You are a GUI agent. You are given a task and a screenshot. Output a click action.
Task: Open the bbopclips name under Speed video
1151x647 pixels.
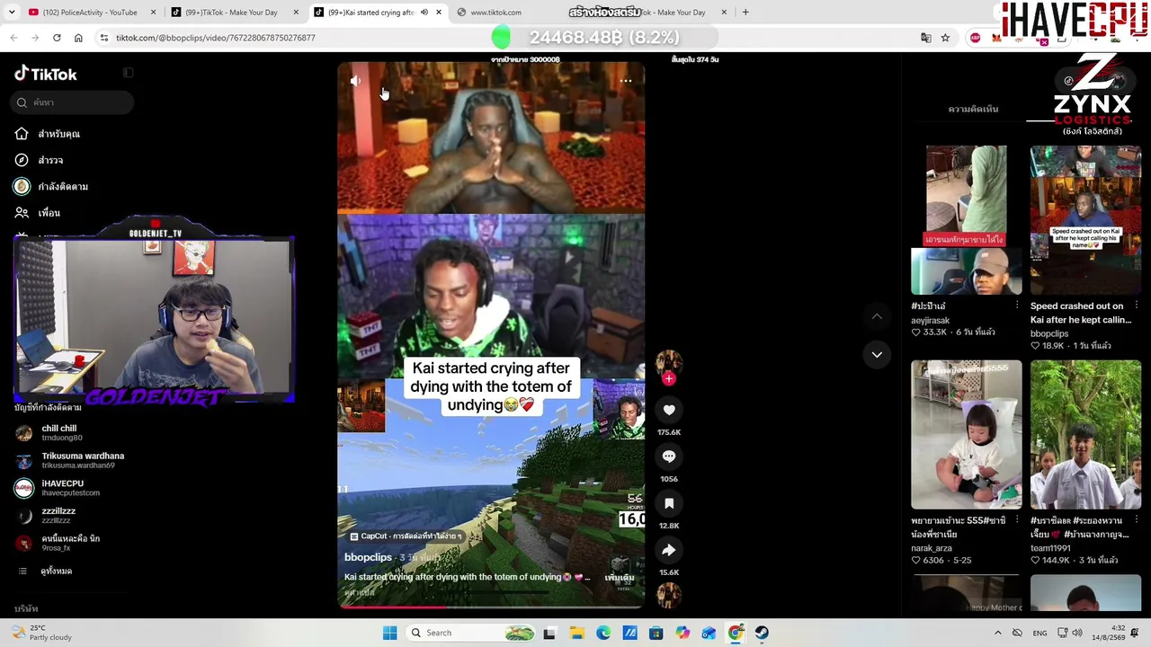tap(1049, 333)
